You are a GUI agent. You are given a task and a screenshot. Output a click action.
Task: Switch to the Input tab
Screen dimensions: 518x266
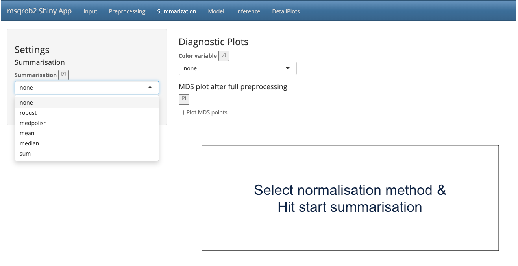pyautogui.click(x=90, y=11)
